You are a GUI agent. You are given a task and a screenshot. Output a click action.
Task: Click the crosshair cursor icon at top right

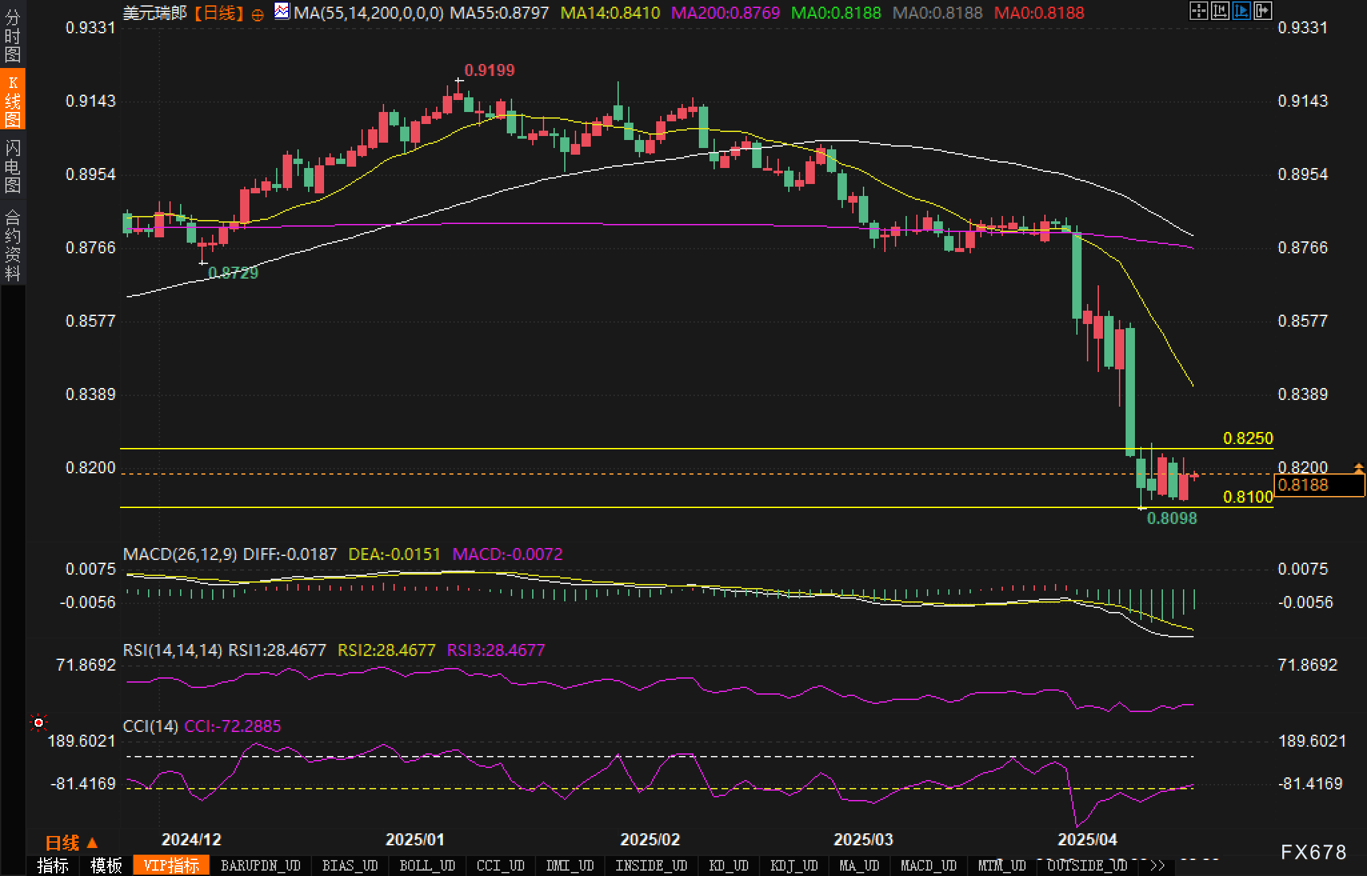point(1198,11)
